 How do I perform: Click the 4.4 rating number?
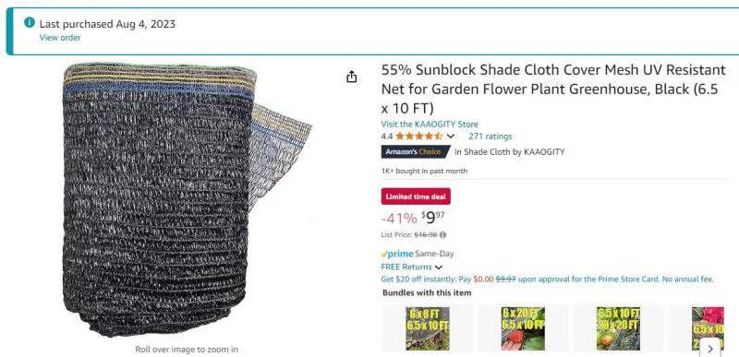[387, 137]
